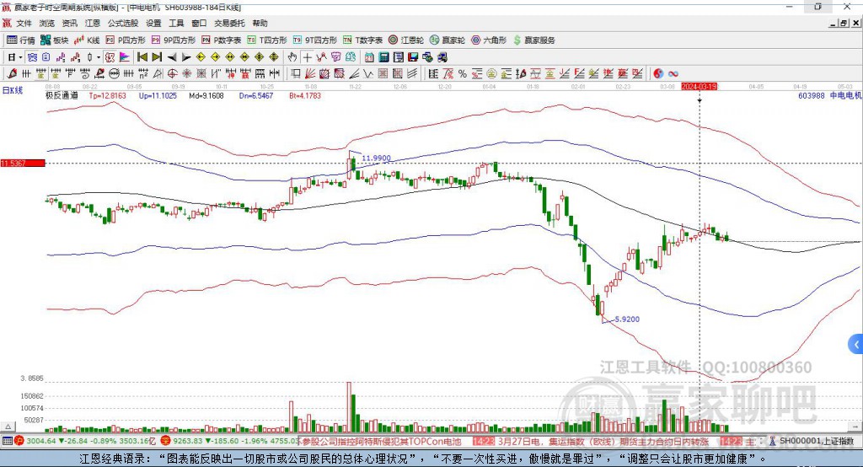Image resolution: width=863 pixels, height=467 pixels.
Task: Select the Gann fan lines tool
Action: (x=310, y=73)
